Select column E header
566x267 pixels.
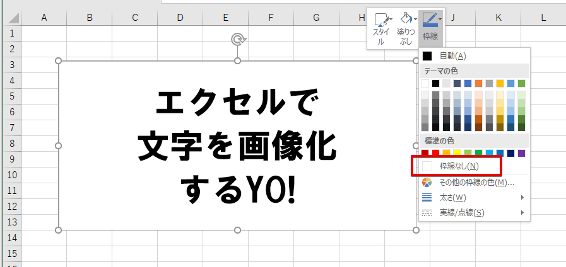[226, 18]
